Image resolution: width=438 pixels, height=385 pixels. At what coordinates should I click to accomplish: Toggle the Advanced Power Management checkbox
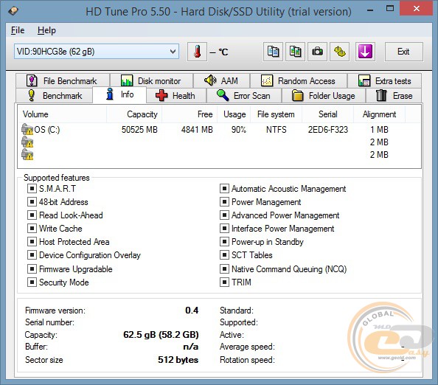coord(224,215)
